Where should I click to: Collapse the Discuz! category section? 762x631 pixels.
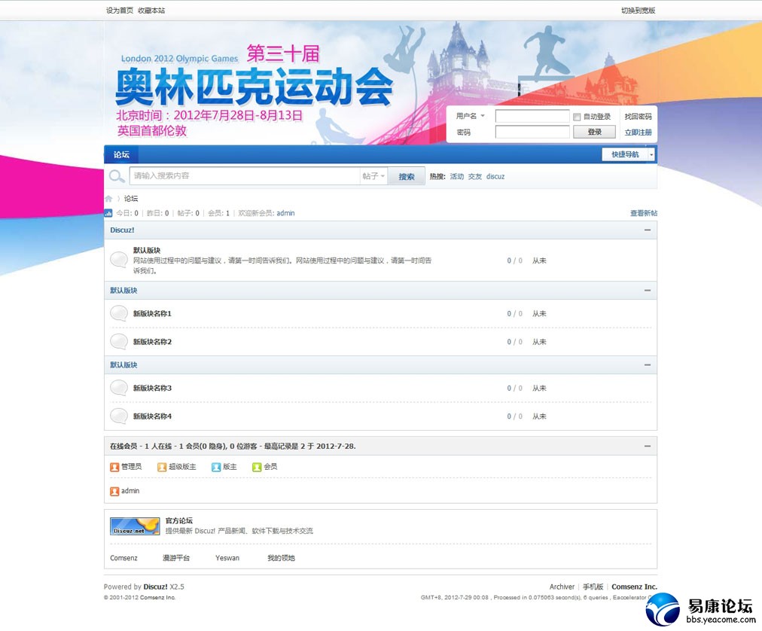[648, 230]
